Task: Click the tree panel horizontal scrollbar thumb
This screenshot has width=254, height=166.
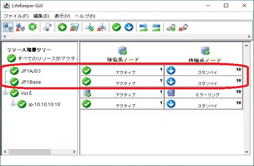Action: tap(30, 152)
